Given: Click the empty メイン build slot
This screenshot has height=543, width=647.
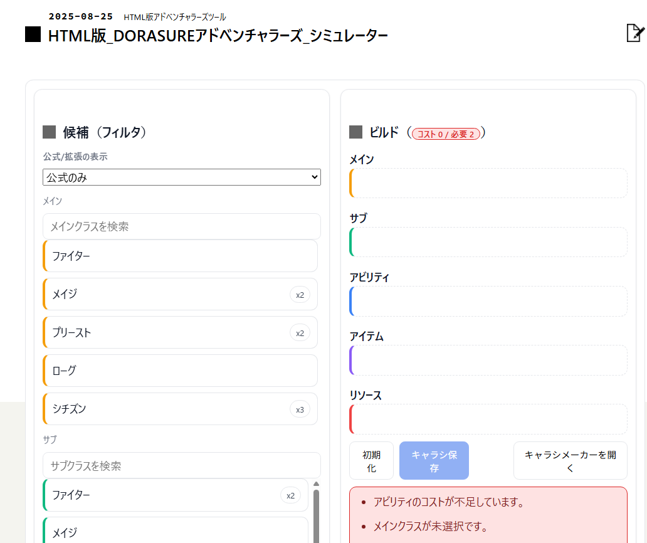Looking at the screenshot, I should (x=488, y=183).
